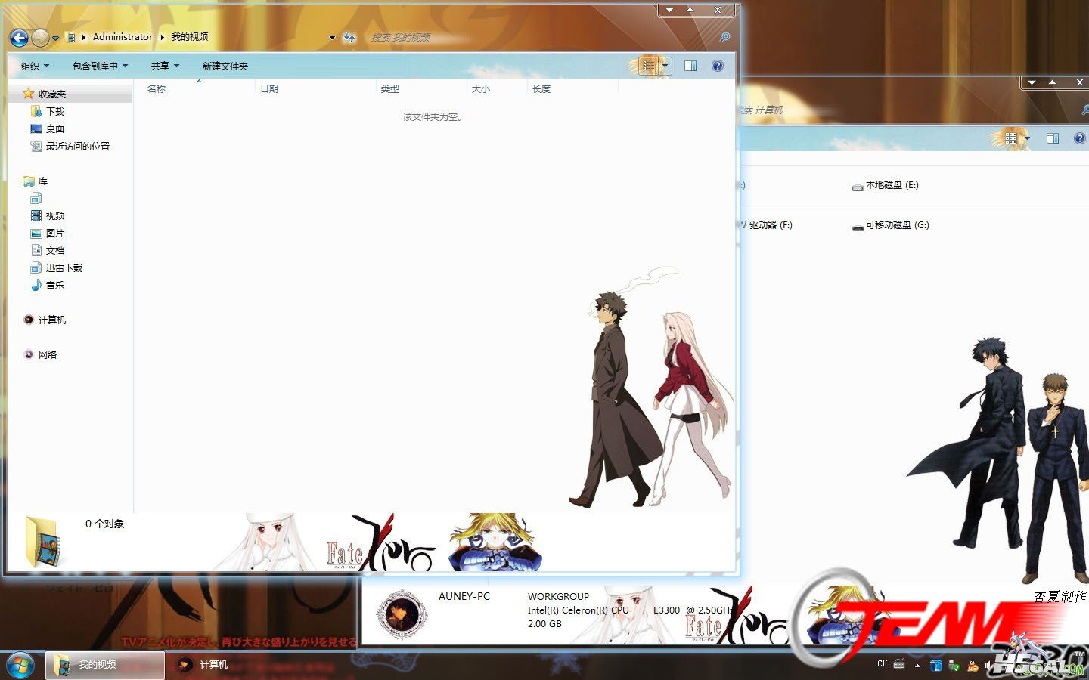The width and height of the screenshot is (1089, 680).
Task: Click the Forward navigation button
Action: (40, 37)
